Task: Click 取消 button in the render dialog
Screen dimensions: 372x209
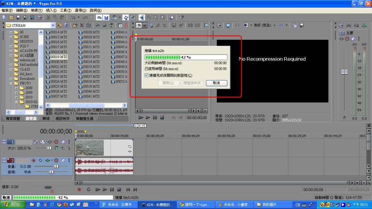Action: (x=216, y=83)
